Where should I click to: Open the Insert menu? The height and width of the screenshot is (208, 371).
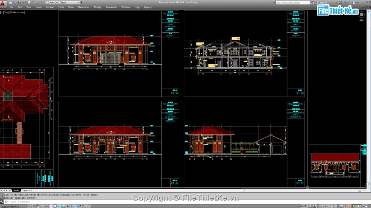click(39, 7)
